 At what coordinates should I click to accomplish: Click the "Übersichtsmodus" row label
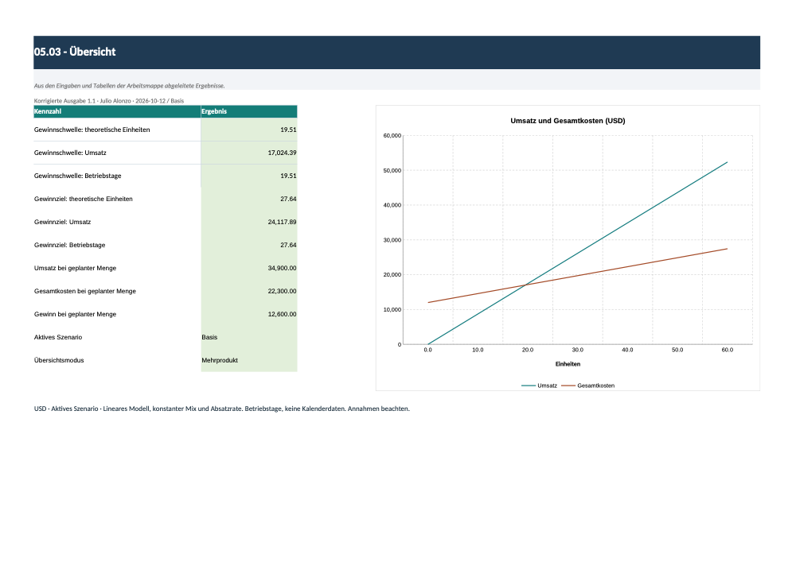(x=59, y=360)
